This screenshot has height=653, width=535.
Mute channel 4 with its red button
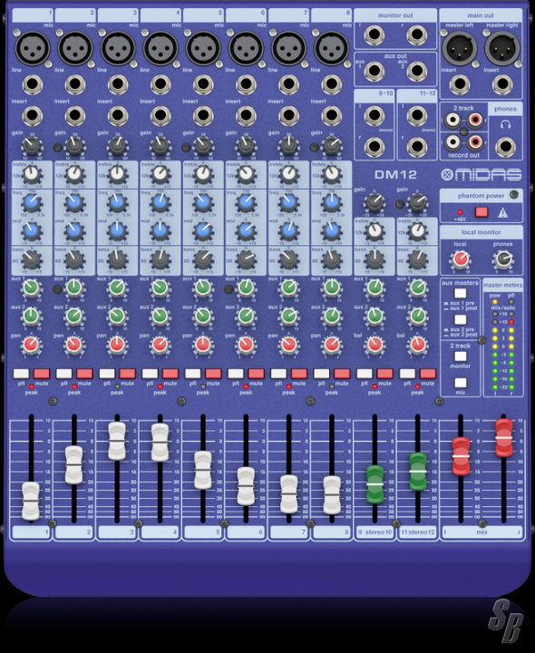point(170,374)
